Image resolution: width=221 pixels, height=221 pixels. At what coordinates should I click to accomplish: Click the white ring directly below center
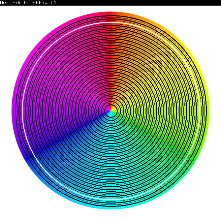[x=110, y=199]
